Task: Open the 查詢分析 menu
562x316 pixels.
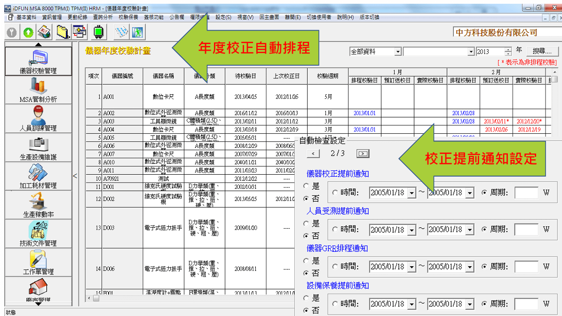Action: [x=103, y=17]
